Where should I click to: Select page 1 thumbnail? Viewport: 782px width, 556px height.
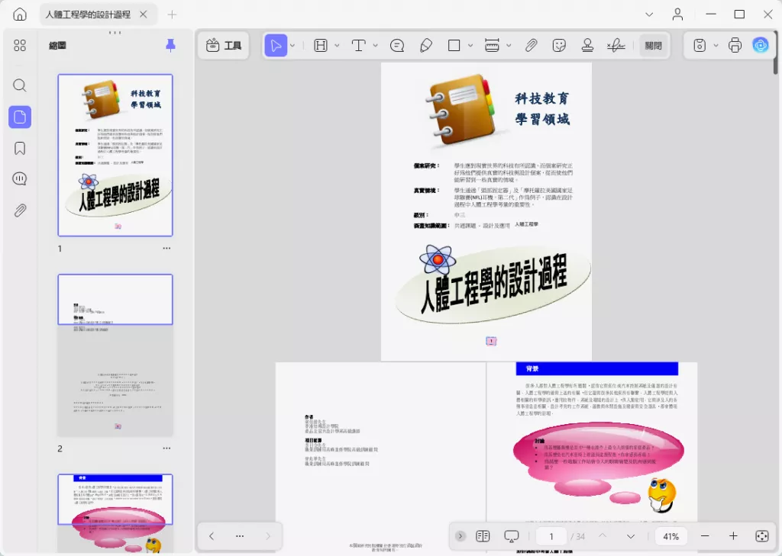pos(115,155)
